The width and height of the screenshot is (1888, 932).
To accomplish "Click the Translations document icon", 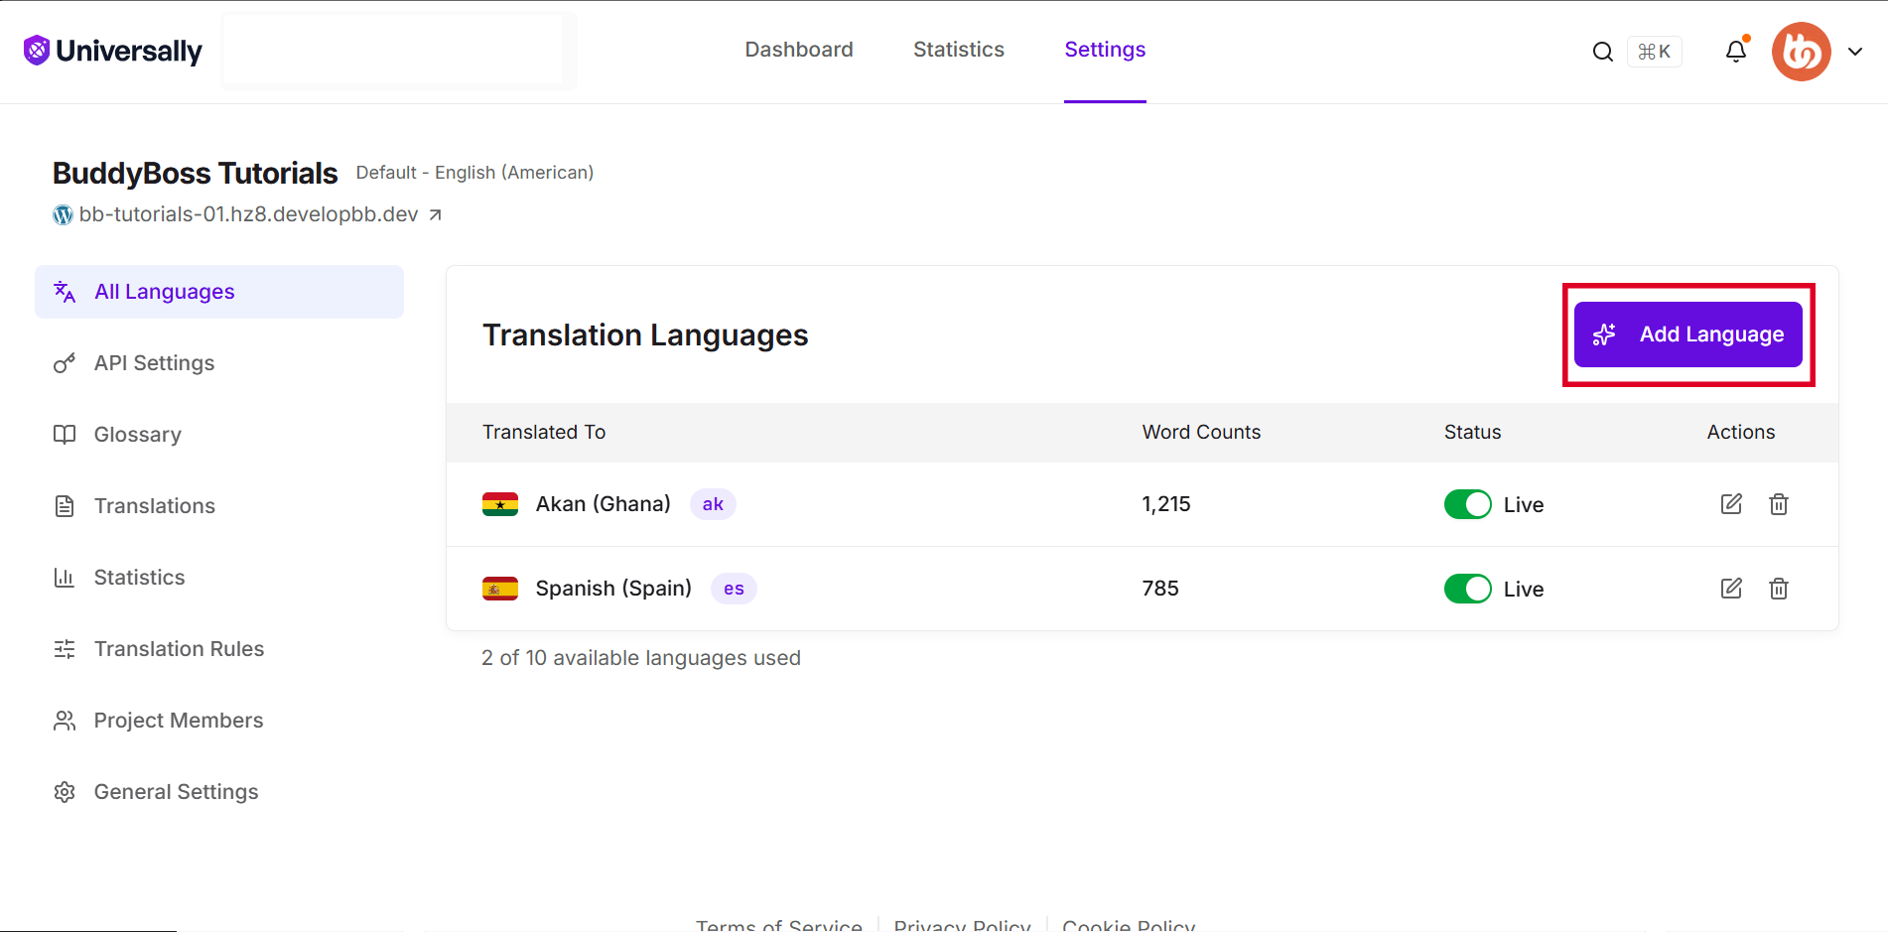I will coord(65,506).
